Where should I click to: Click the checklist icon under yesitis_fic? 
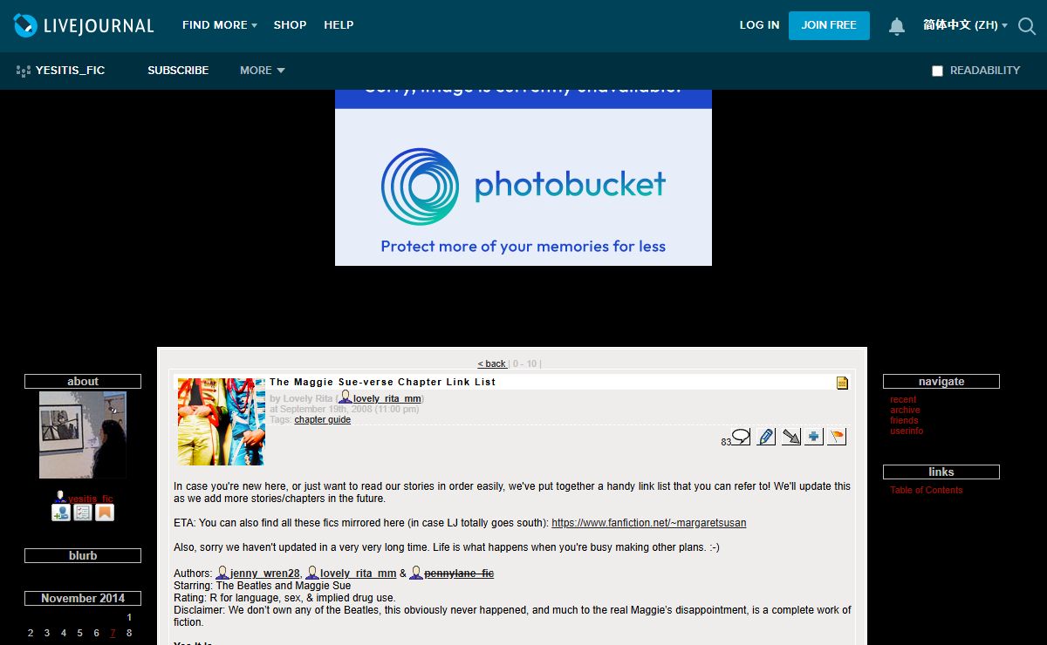pos(83,513)
